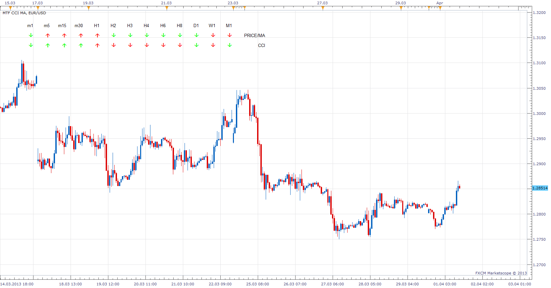Click the 01.04 03:00 time axis label
551x288 pixels.
(445, 284)
